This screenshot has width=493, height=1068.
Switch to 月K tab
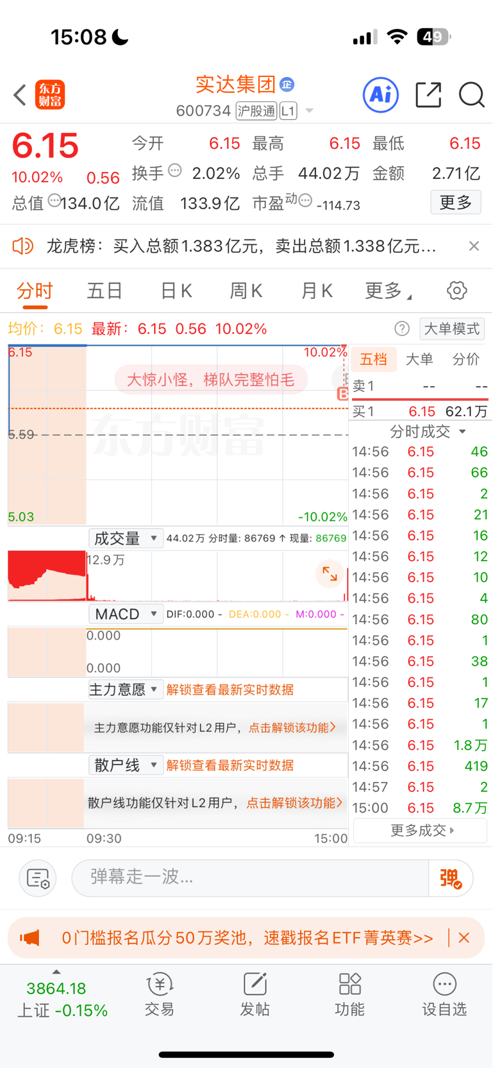tap(317, 291)
